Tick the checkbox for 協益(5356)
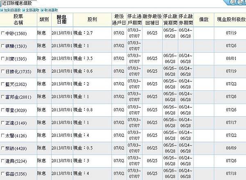 point(2,174)
